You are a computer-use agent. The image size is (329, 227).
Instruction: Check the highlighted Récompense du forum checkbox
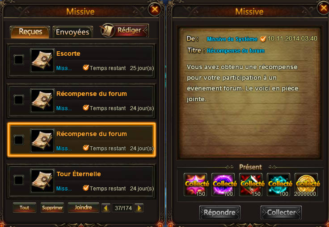tap(19, 140)
